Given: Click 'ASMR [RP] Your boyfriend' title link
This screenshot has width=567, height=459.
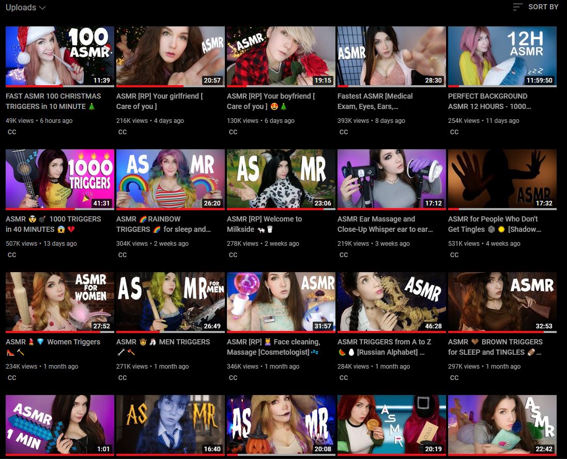Looking at the screenshot, I should (x=271, y=101).
